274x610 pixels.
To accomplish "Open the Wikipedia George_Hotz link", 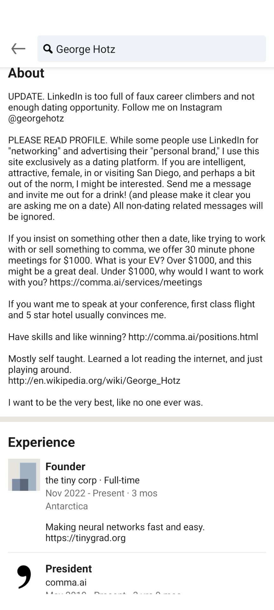I will (x=94, y=381).
